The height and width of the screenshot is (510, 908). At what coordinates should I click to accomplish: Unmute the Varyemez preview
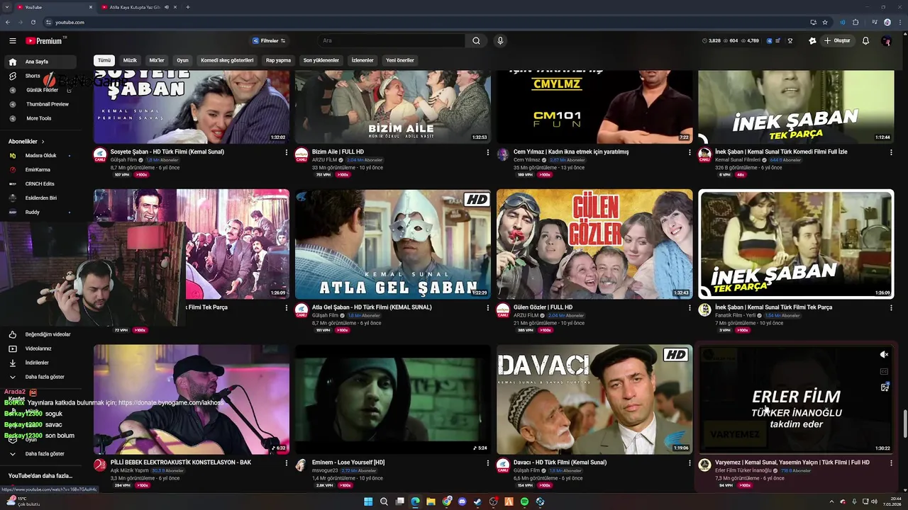pyautogui.click(x=884, y=354)
